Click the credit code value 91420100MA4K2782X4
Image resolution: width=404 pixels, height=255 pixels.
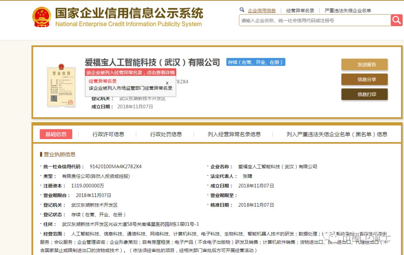(x=116, y=167)
